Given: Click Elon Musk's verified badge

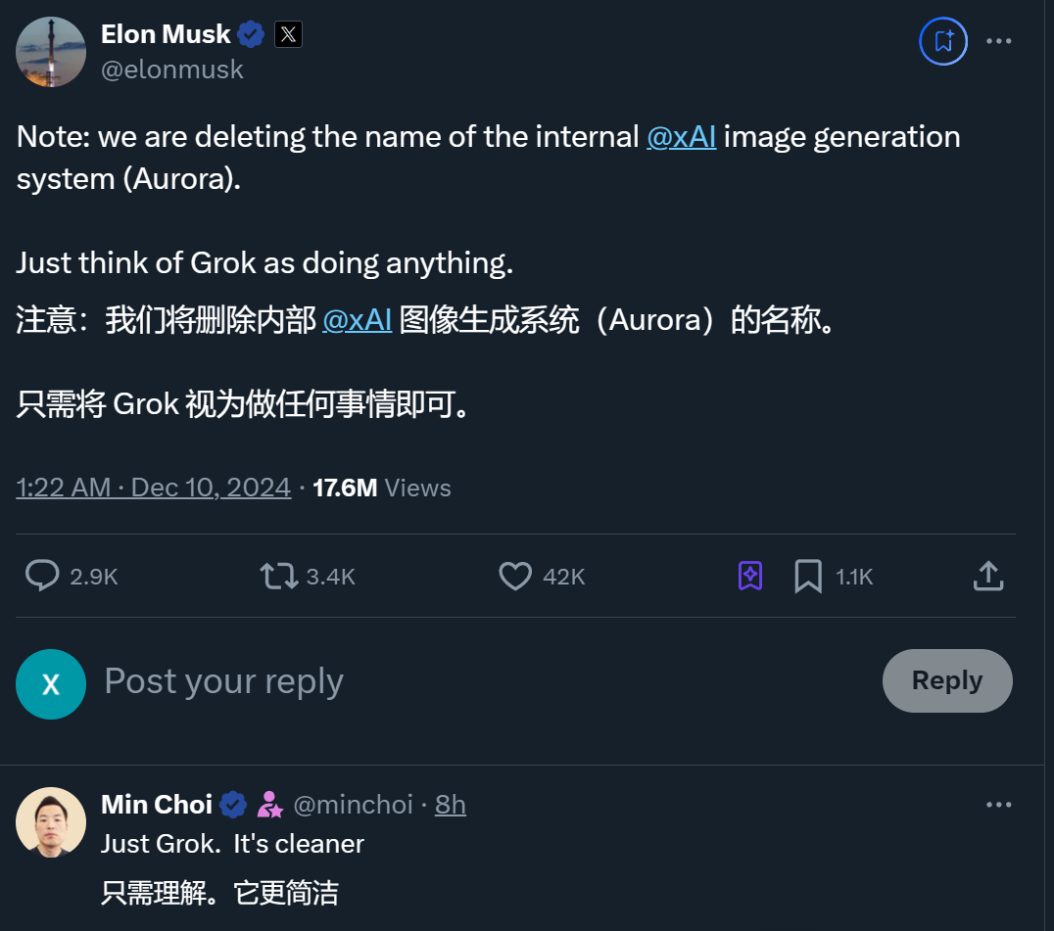Looking at the screenshot, I should point(252,34).
